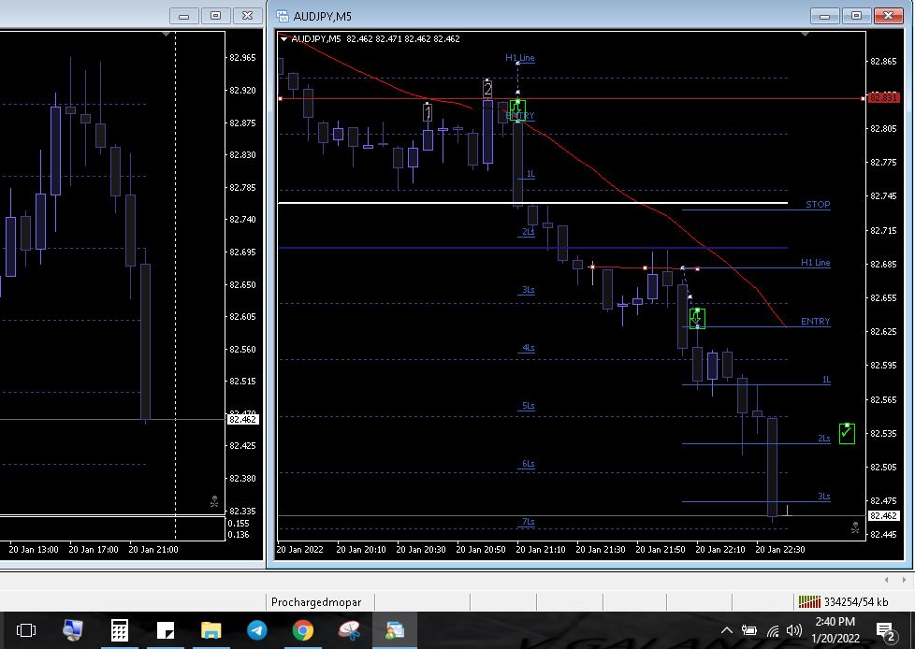
Task: Close the AUDJPY,M5 chart window
Action: 888,16
